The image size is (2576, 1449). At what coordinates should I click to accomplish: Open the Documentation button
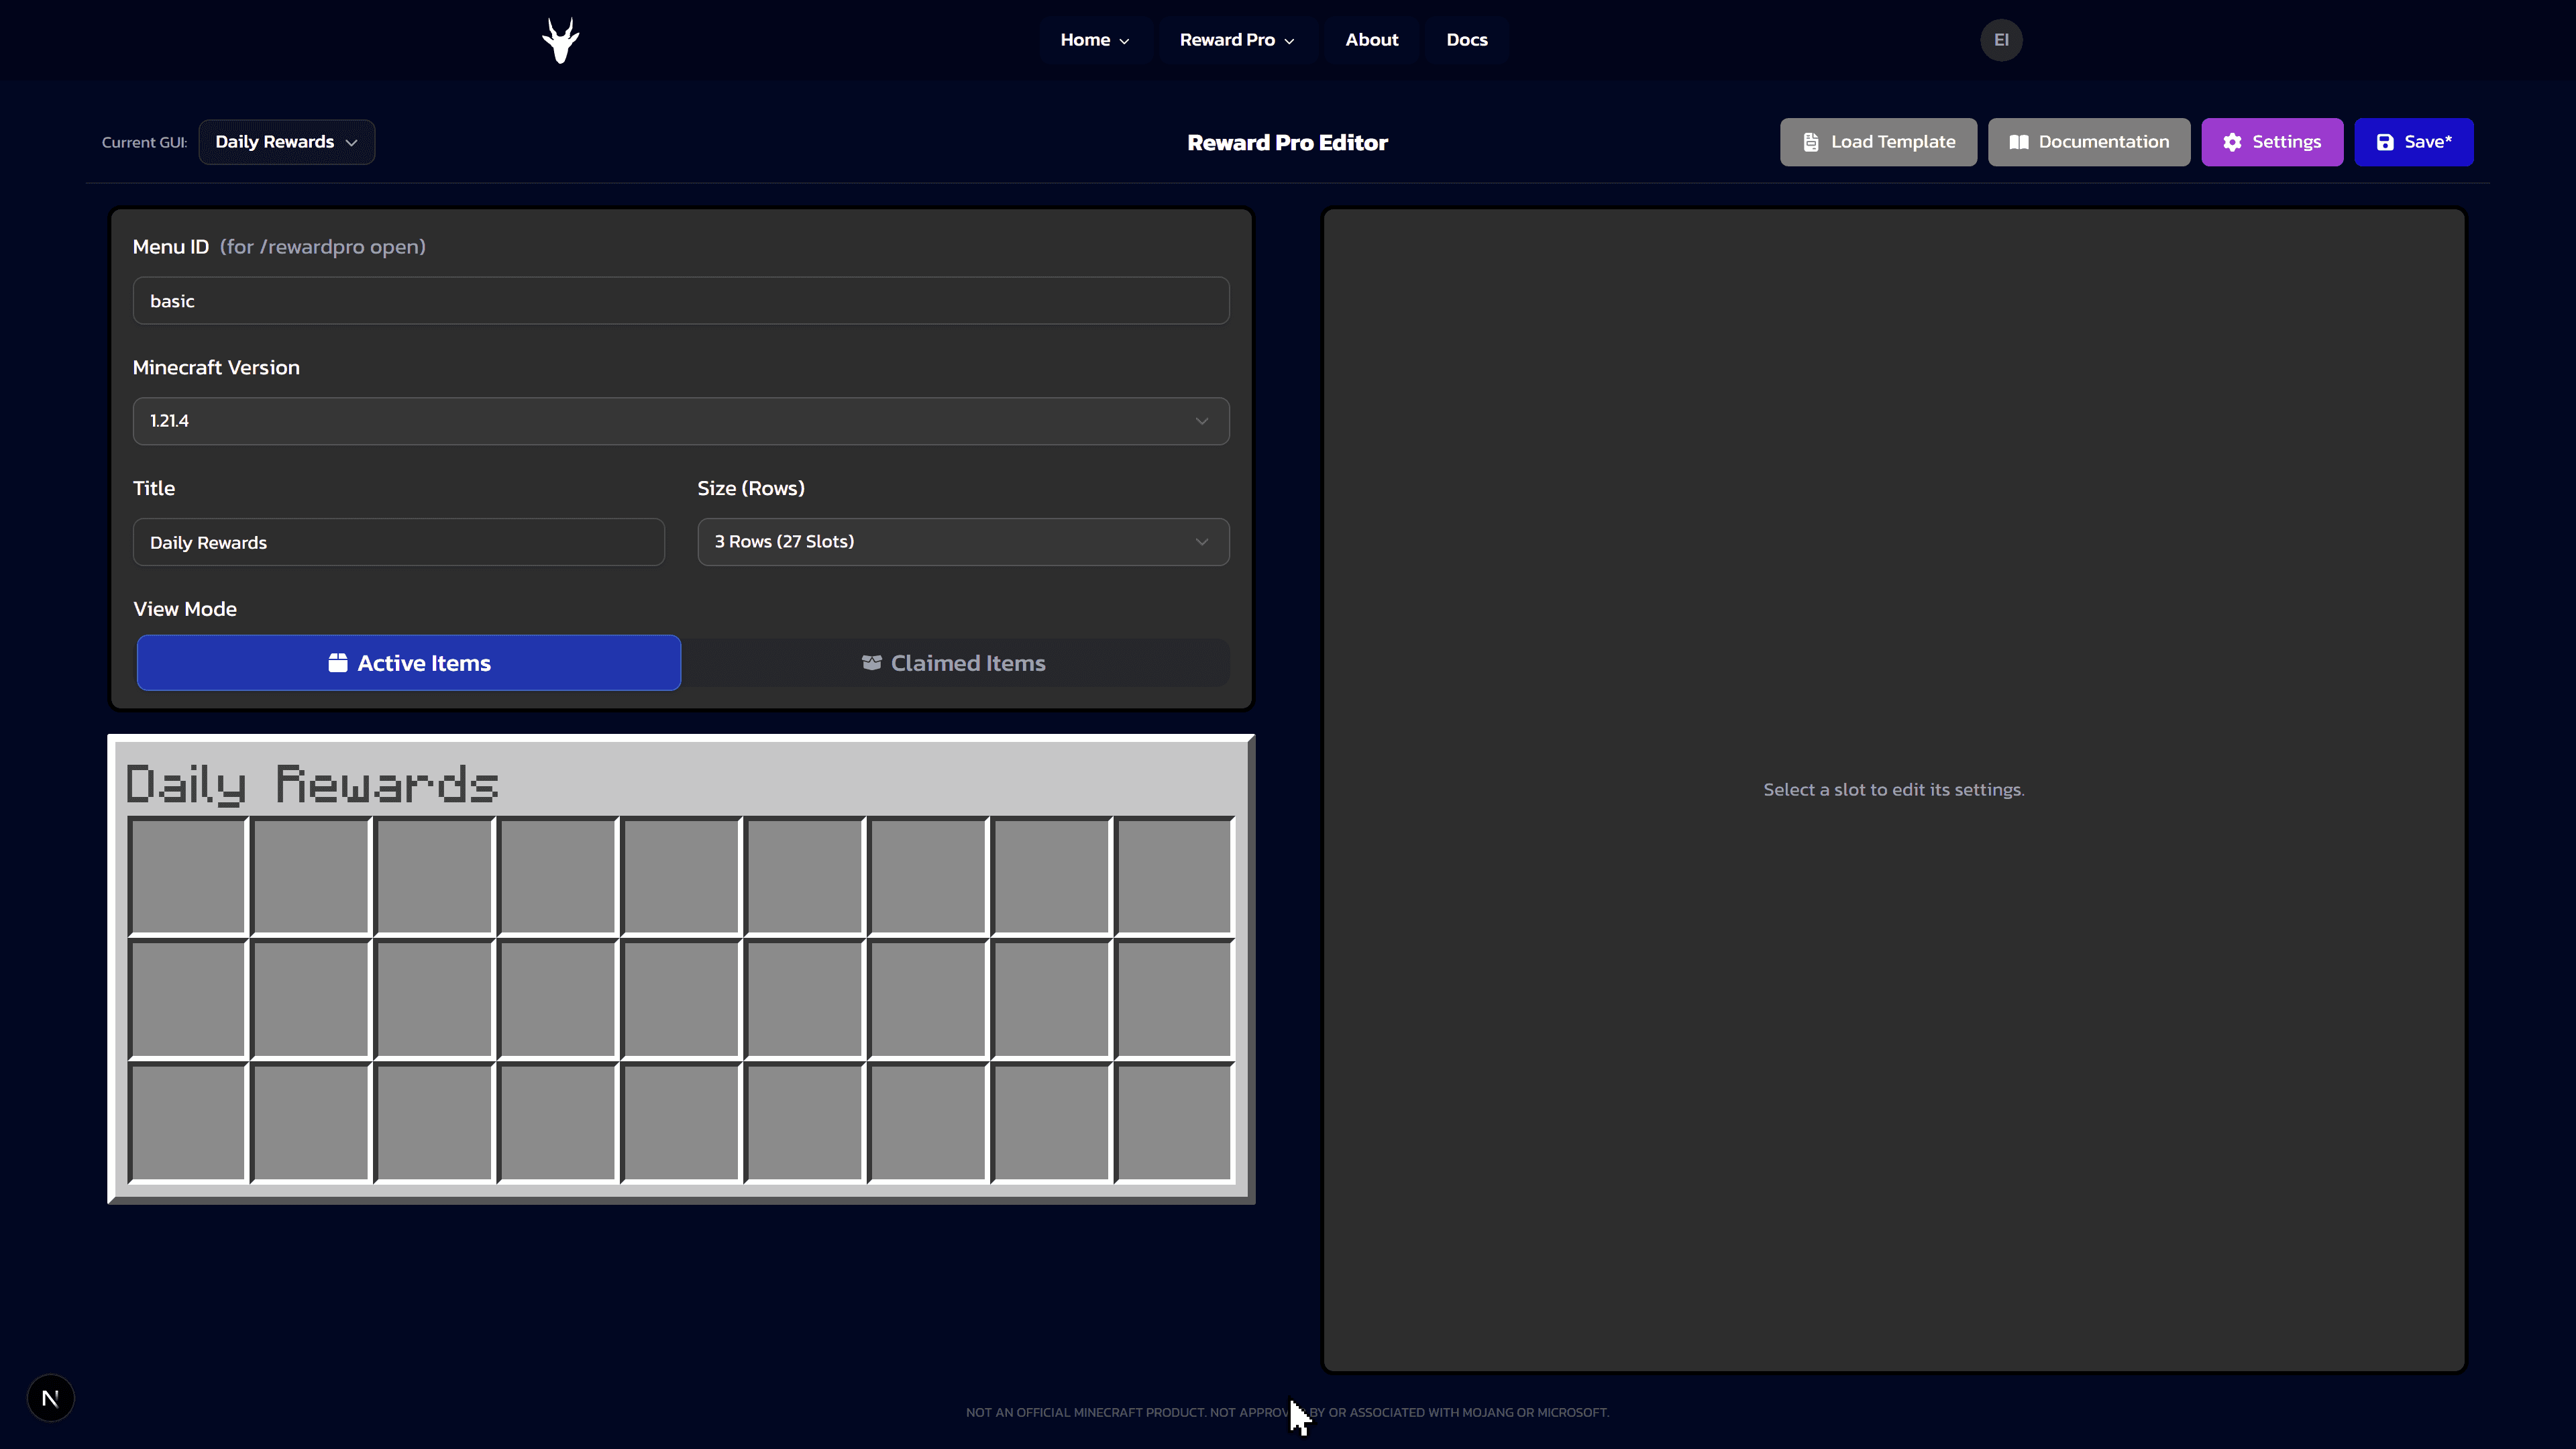coord(2089,142)
